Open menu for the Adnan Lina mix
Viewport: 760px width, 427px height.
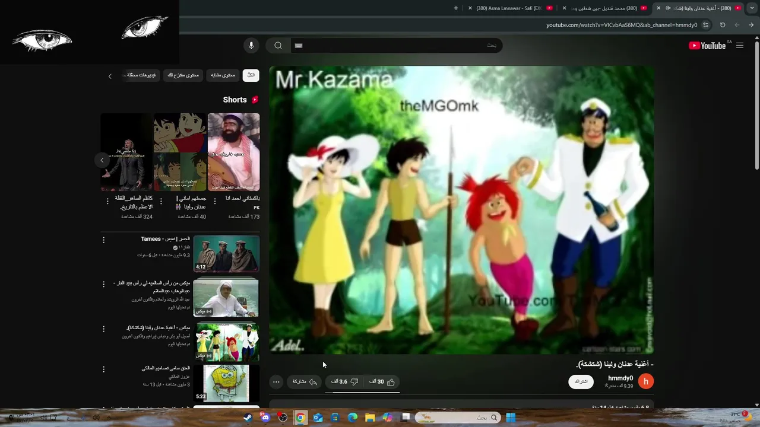(x=103, y=329)
